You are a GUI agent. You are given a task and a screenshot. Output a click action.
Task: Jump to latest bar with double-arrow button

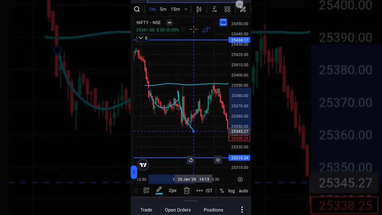[218, 160]
